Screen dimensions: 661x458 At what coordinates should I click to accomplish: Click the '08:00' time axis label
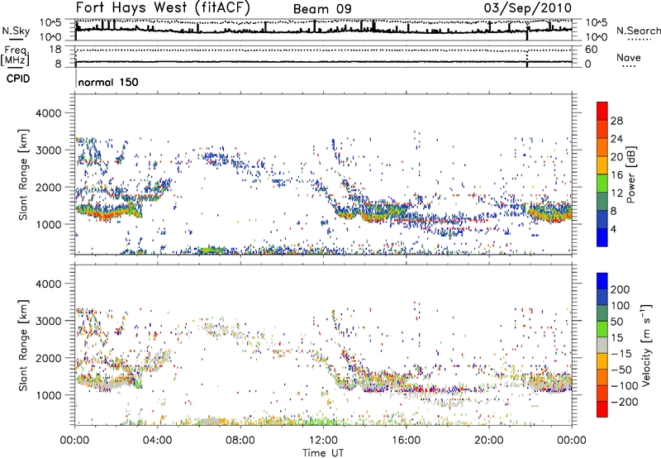(x=240, y=441)
